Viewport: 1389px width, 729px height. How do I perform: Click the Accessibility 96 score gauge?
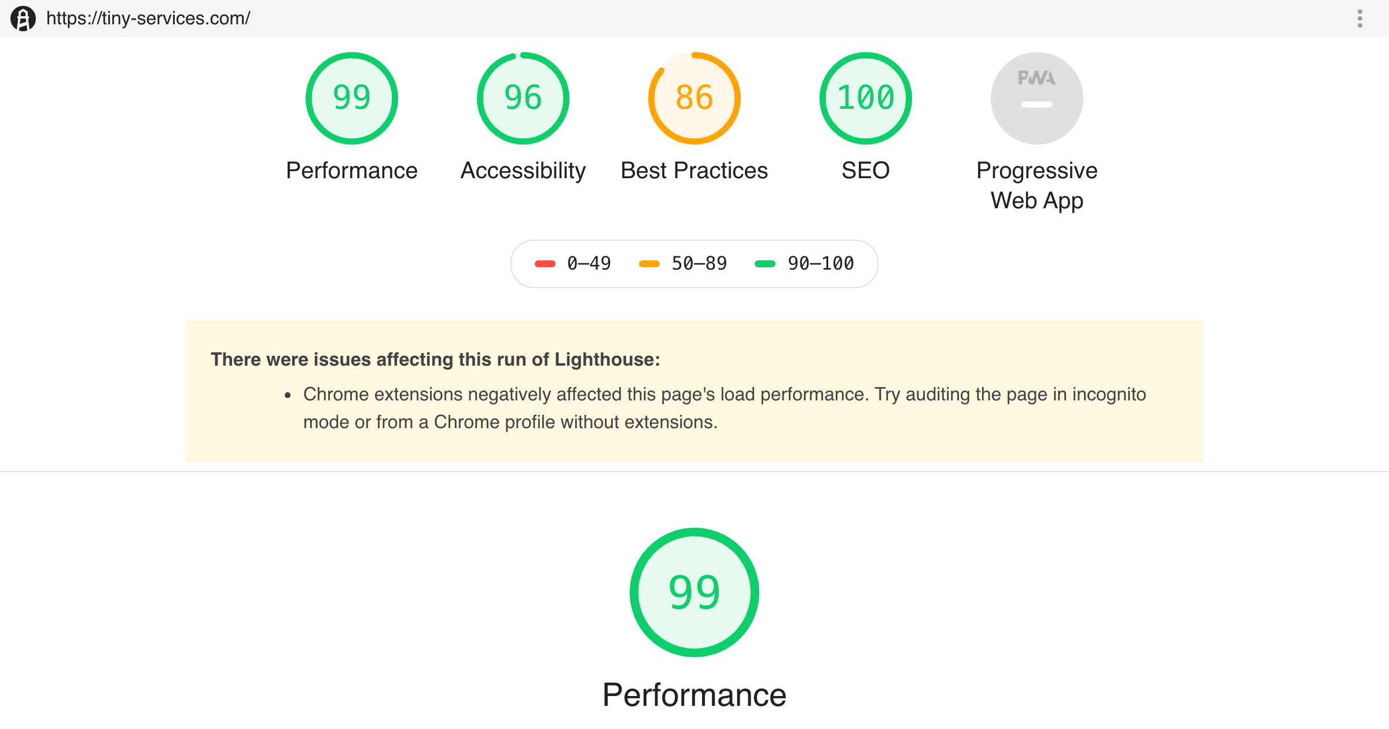click(523, 98)
